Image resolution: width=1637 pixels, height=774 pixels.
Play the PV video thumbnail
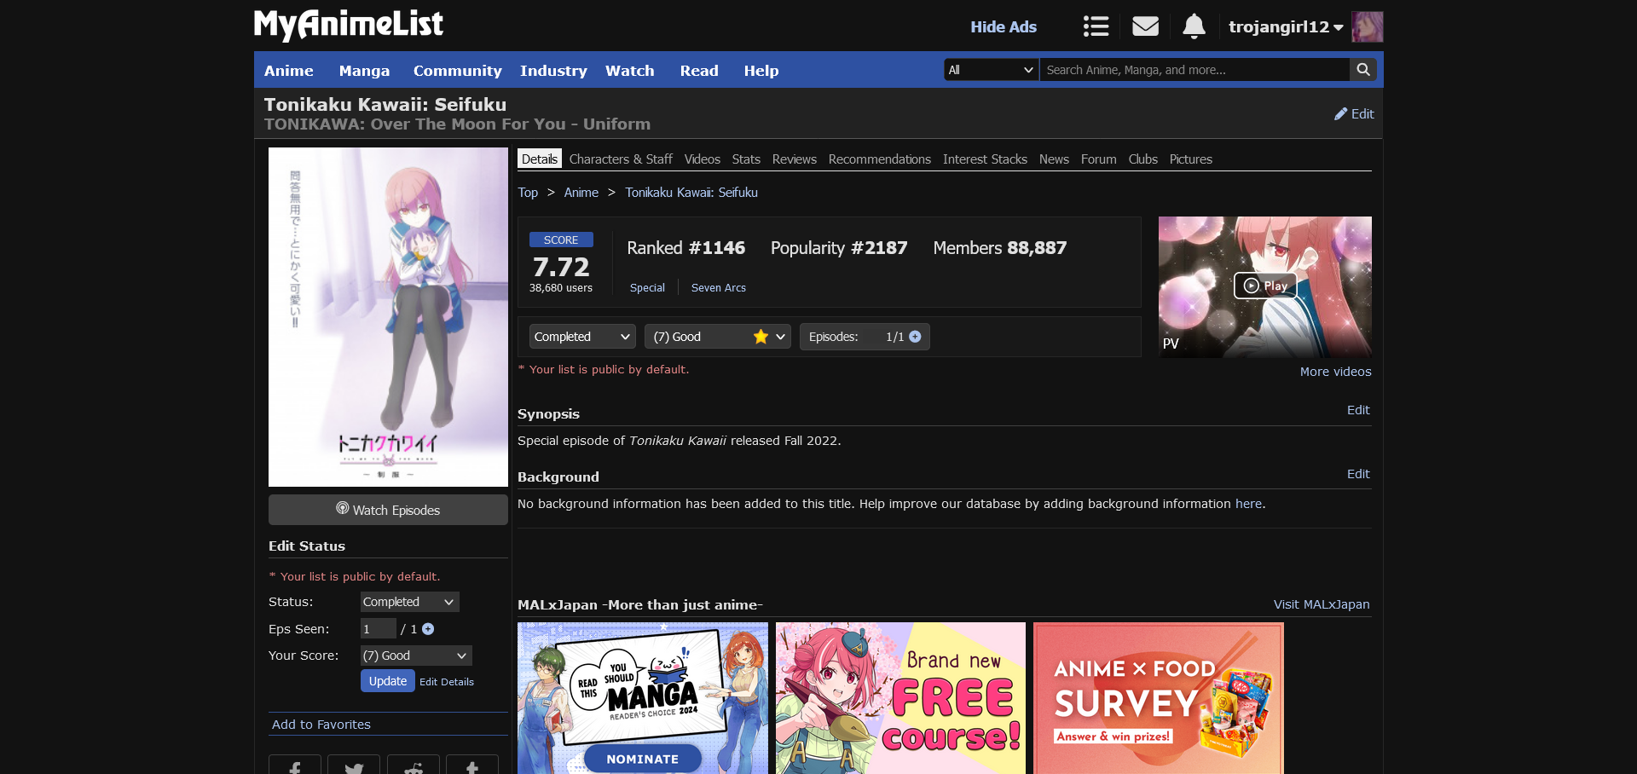coord(1264,286)
